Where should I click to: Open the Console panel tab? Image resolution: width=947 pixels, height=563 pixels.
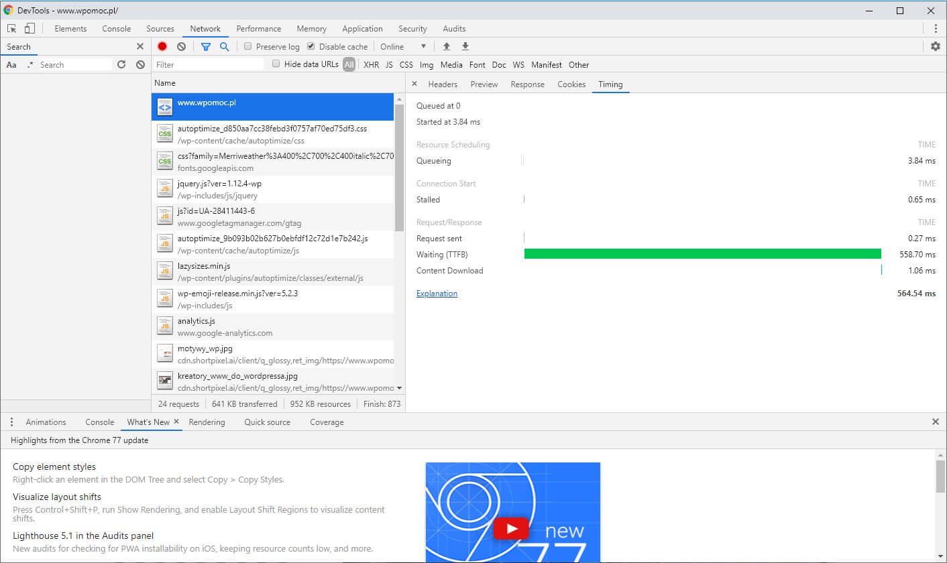click(x=117, y=29)
